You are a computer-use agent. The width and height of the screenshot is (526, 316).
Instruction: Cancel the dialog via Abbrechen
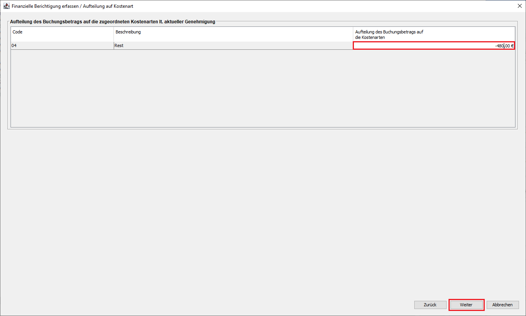502,305
